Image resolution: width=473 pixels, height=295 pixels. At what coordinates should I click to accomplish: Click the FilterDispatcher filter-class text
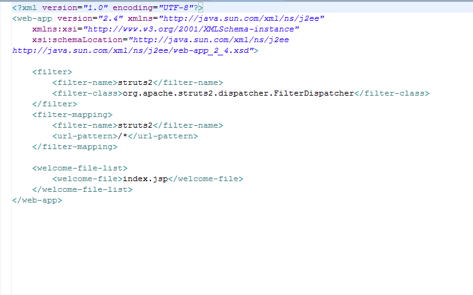238,93
